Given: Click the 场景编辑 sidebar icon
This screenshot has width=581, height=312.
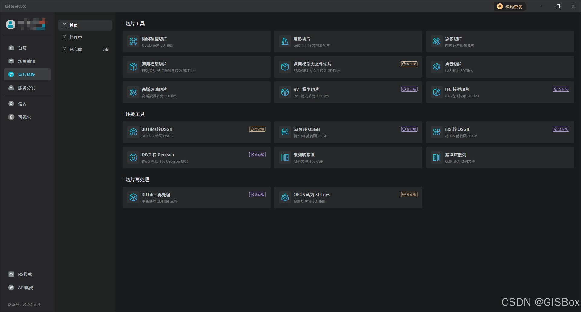Looking at the screenshot, I should [11, 61].
